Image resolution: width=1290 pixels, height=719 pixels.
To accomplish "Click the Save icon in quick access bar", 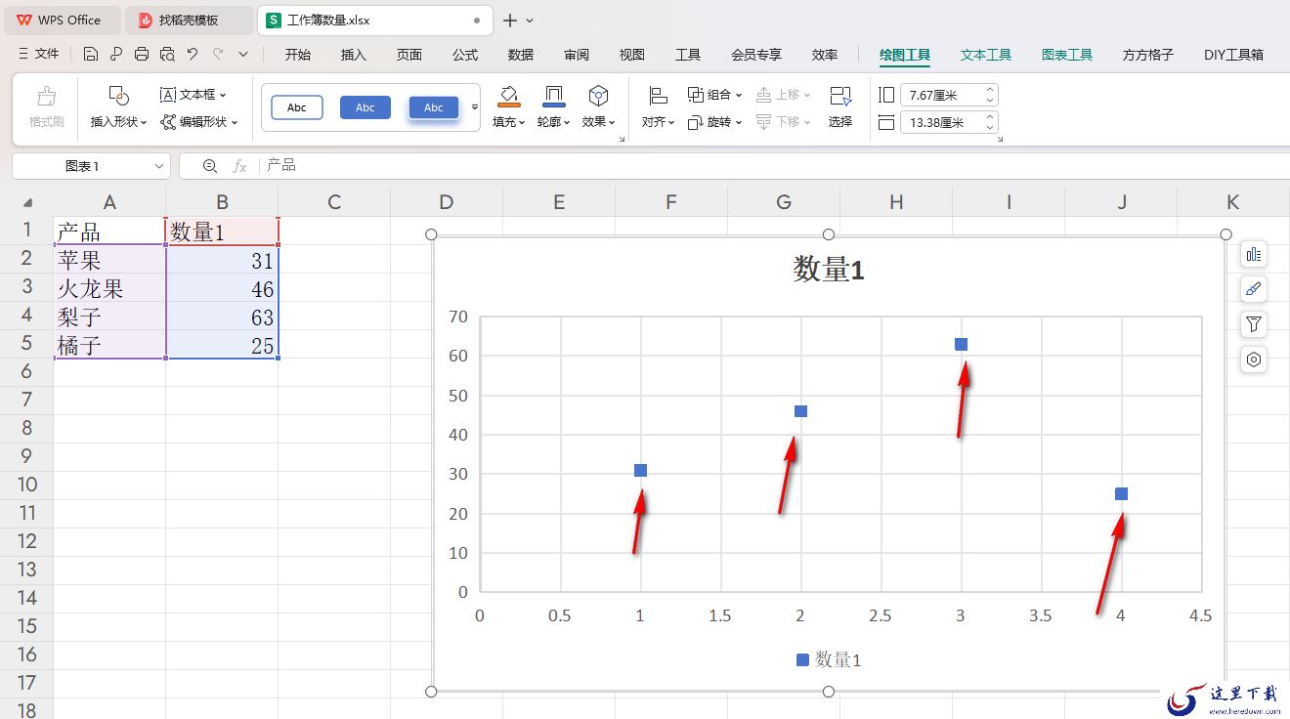I will 91,54.
